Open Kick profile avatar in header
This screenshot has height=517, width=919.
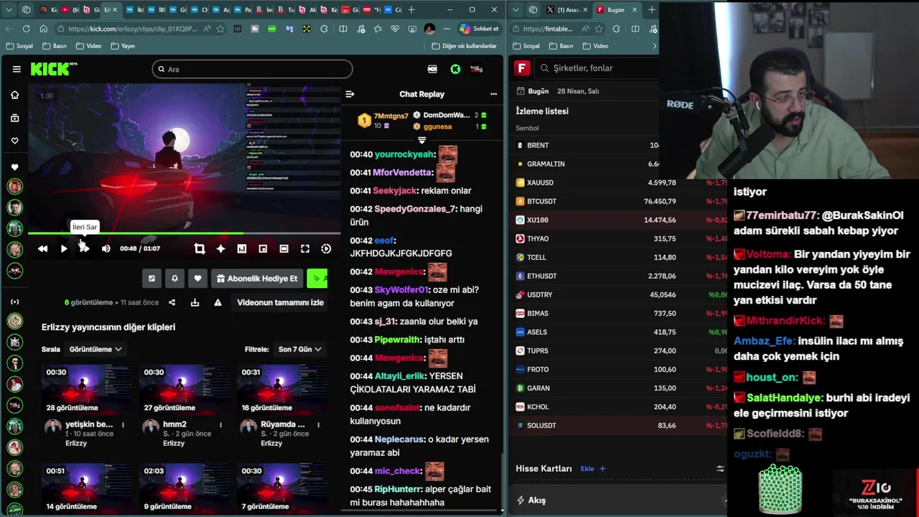477,69
